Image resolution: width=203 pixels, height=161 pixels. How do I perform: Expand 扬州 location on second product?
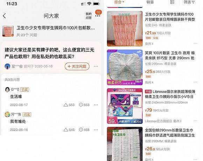pyautogui.click(x=149, y=82)
